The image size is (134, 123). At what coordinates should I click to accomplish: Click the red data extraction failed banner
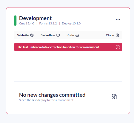point(68,47)
